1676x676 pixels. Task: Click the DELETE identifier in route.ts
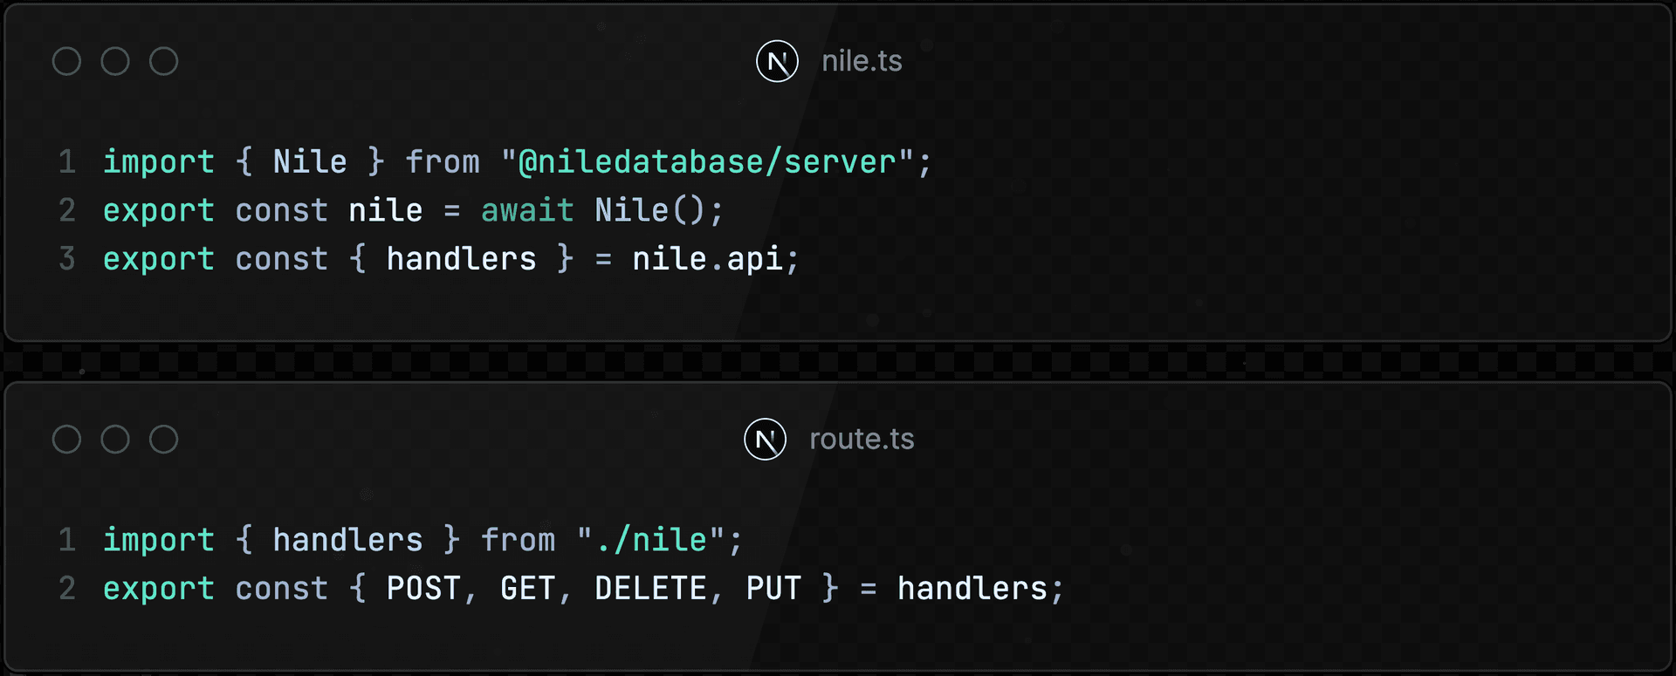(x=650, y=589)
